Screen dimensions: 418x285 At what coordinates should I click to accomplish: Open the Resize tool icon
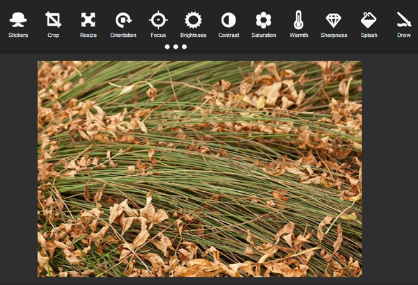coord(88,20)
